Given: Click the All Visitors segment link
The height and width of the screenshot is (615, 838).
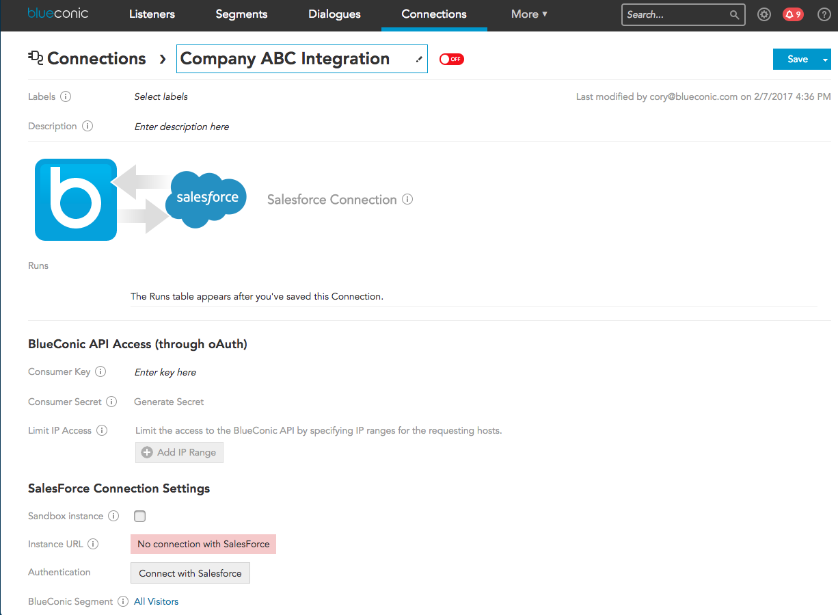Looking at the screenshot, I should tap(157, 601).
